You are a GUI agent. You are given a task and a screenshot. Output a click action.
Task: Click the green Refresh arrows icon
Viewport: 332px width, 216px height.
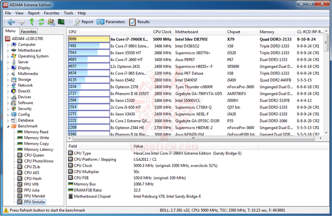tap(41, 22)
